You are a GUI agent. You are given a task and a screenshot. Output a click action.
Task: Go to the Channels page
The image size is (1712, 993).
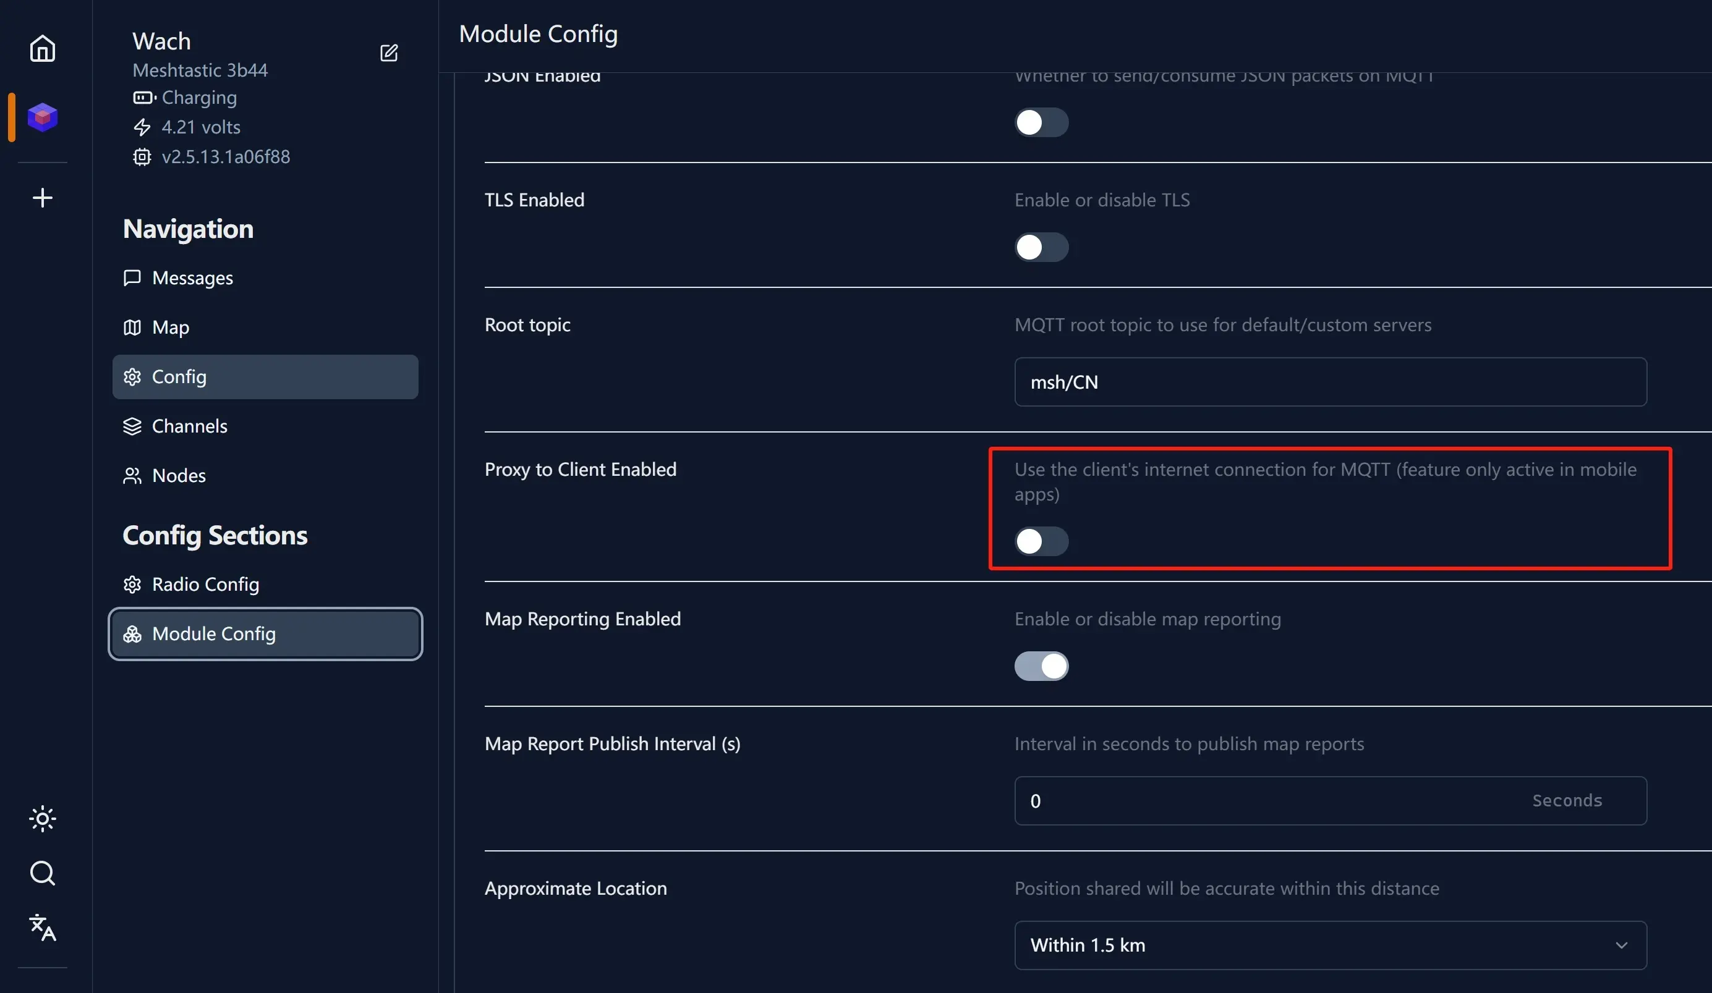190,426
